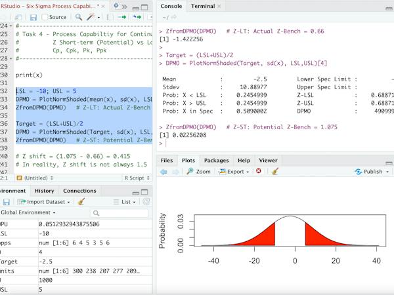Clear all plots with broom icon
This screenshot has width=394, height=295.
[275, 171]
